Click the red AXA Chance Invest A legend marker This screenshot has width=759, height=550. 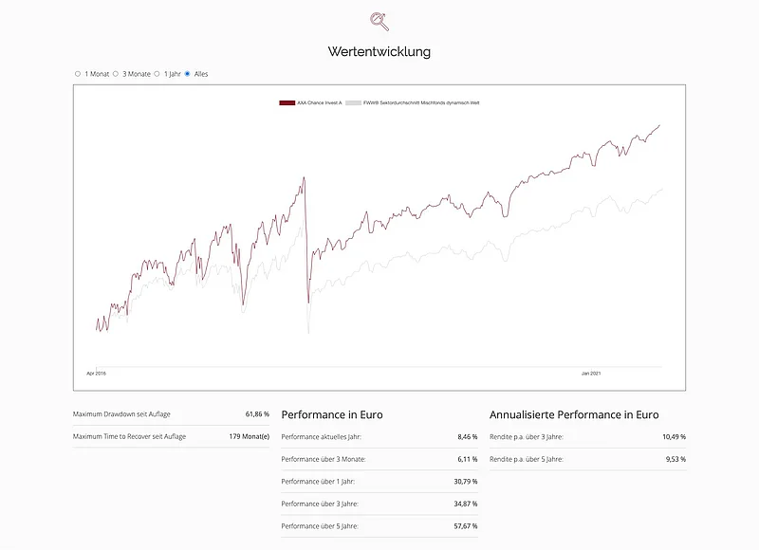click(287, 100)
